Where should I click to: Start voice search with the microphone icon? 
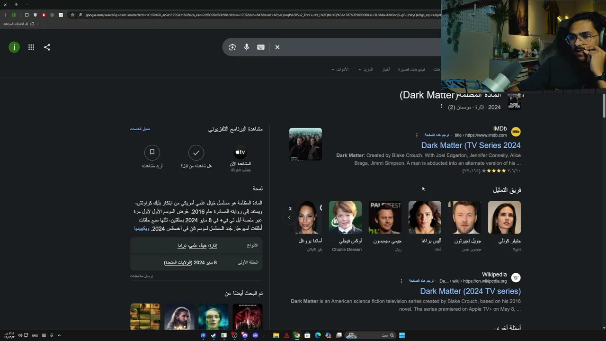point(247,47)
